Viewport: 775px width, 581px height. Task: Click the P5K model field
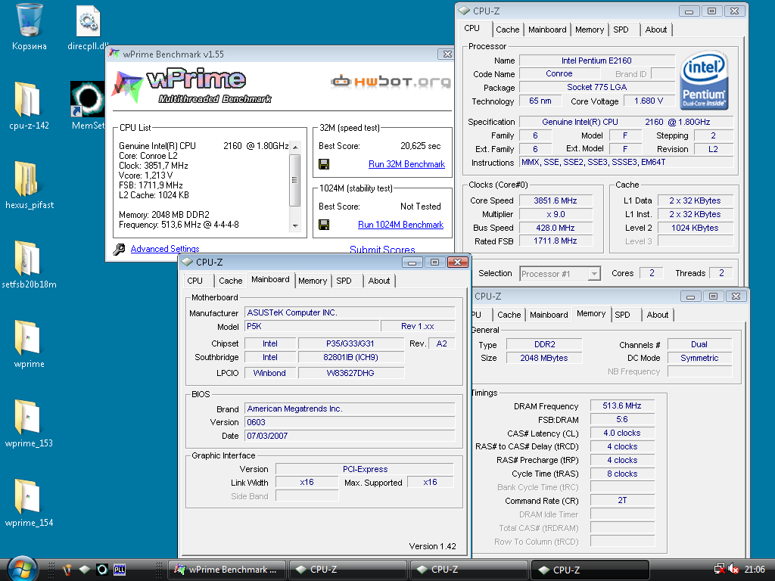[x=312, y=326]
